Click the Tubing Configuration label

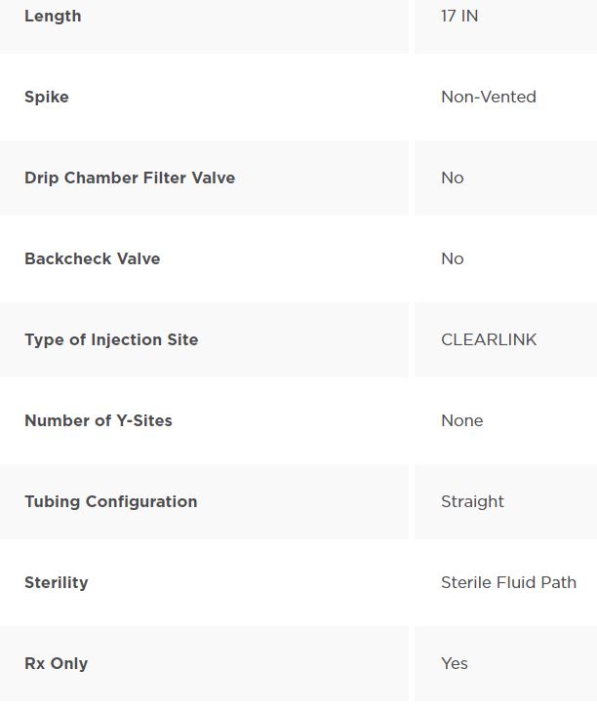click(111, 502)
